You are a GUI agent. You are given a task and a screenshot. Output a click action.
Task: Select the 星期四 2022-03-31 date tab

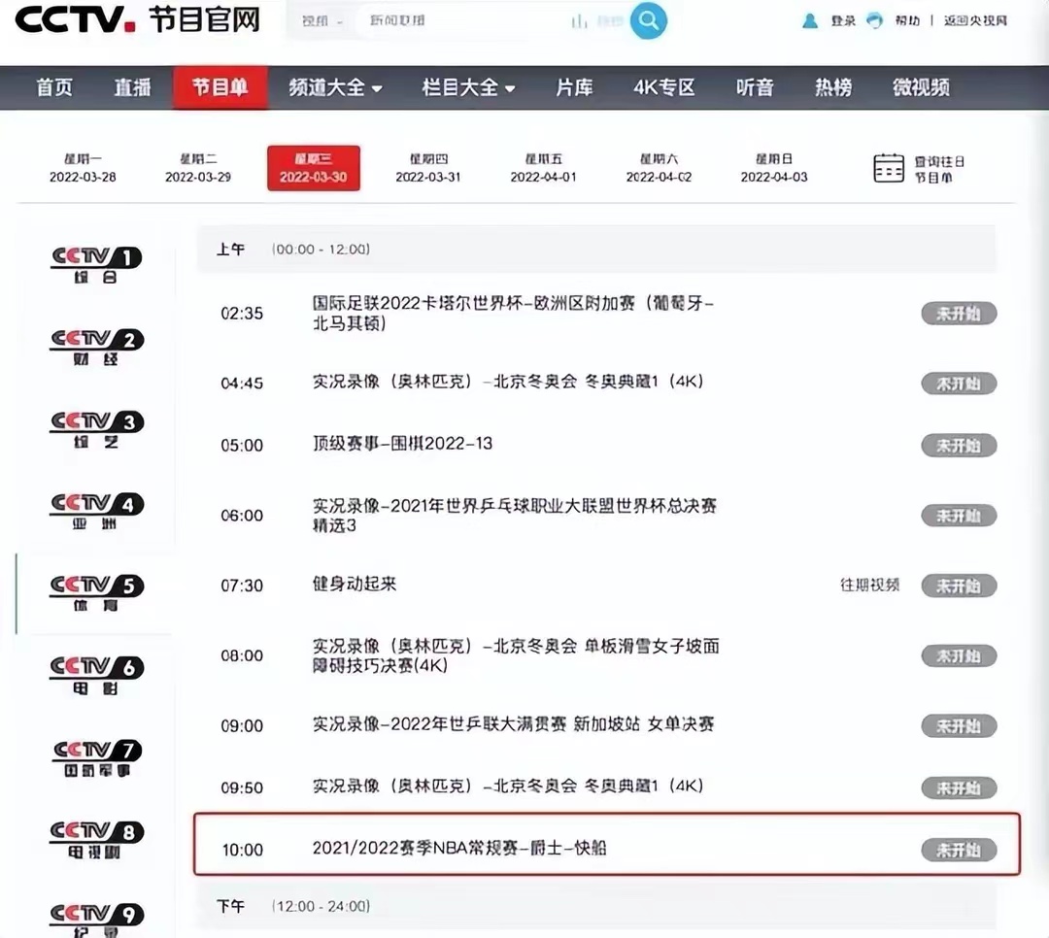click(428, 168)
